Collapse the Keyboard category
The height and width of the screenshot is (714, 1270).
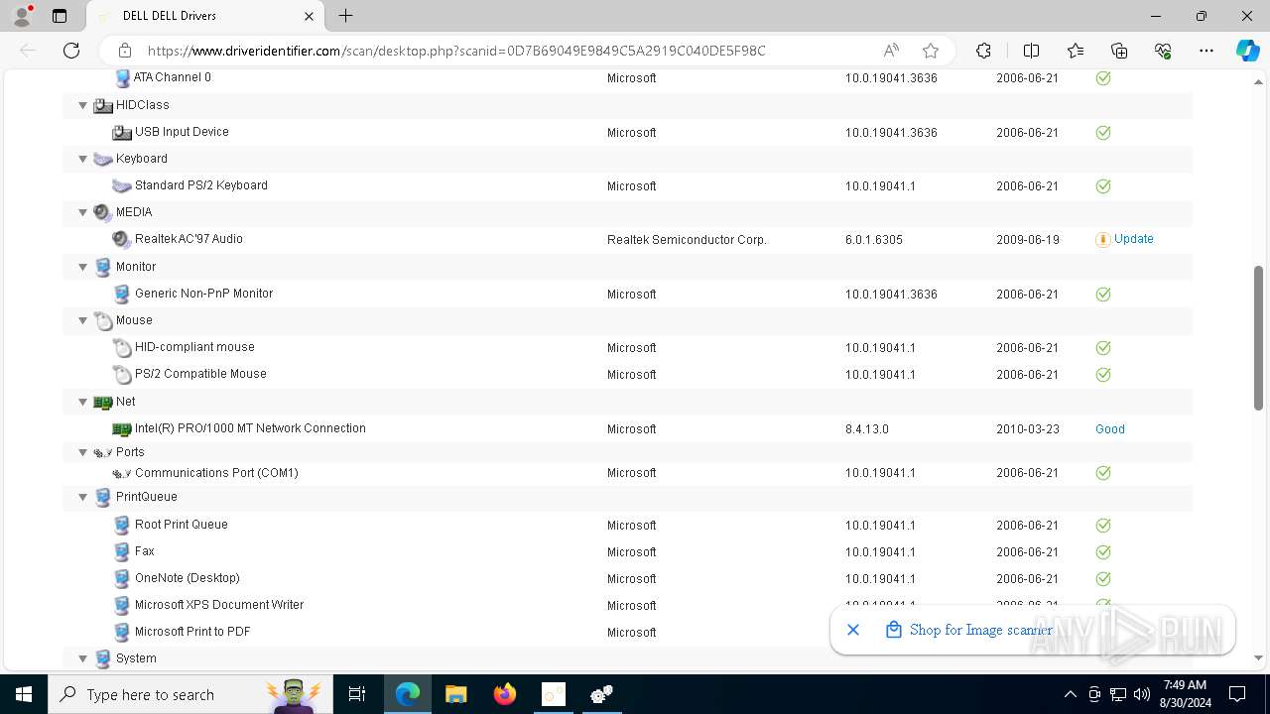(x=83, y=159)
